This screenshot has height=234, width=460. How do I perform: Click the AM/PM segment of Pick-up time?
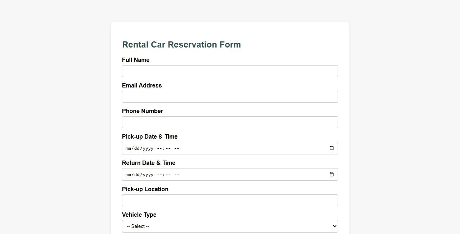(x=176, y=148)
